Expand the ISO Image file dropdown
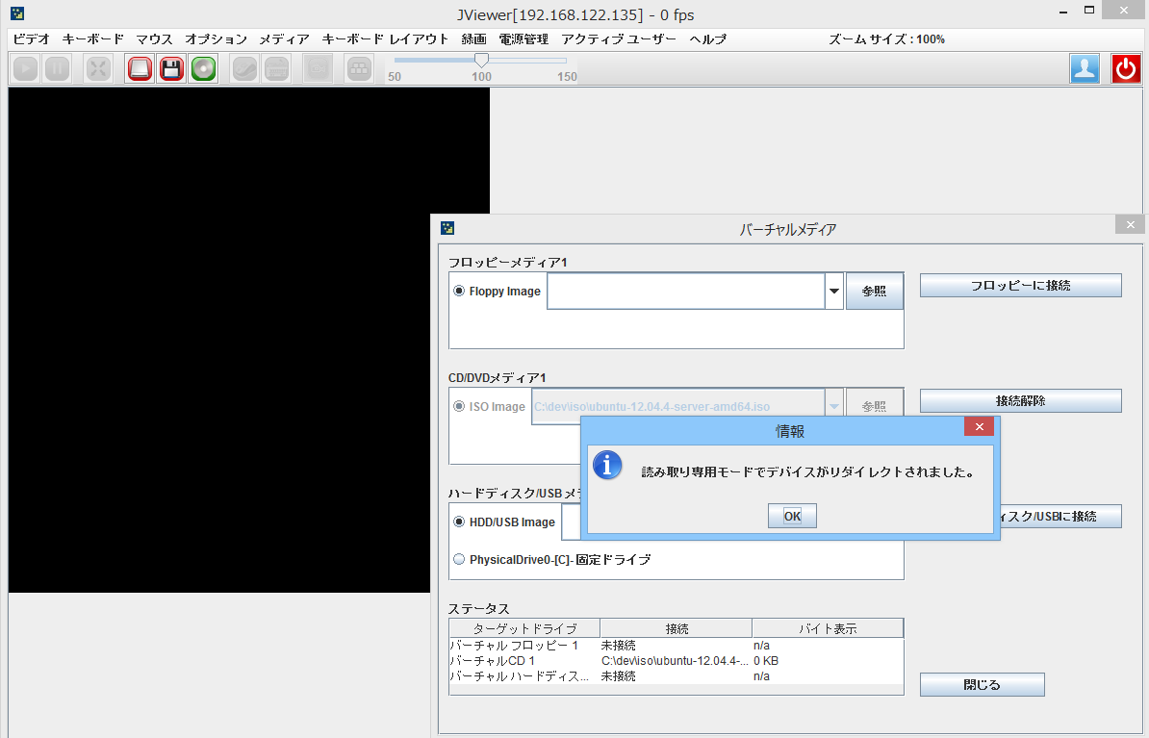The width and height of the screenshot is (1149, 738). (x=833, y=405)
